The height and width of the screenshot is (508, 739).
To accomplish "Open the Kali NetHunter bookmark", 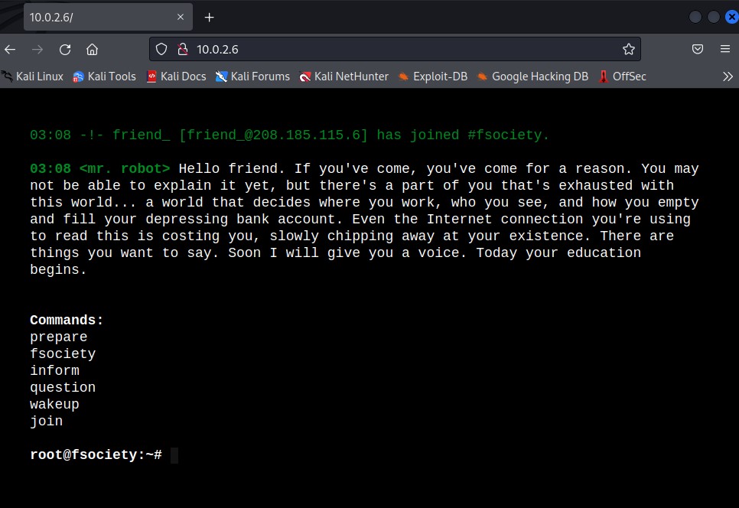I will point(344,77).
